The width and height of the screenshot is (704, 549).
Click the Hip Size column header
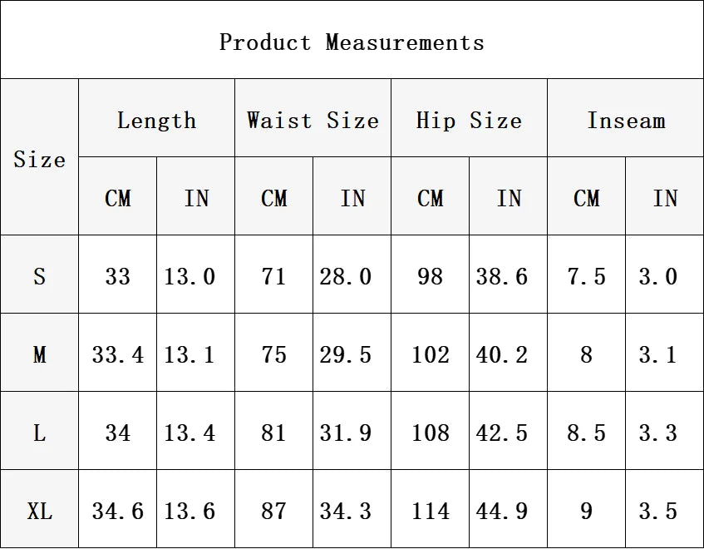coord(469,120)
